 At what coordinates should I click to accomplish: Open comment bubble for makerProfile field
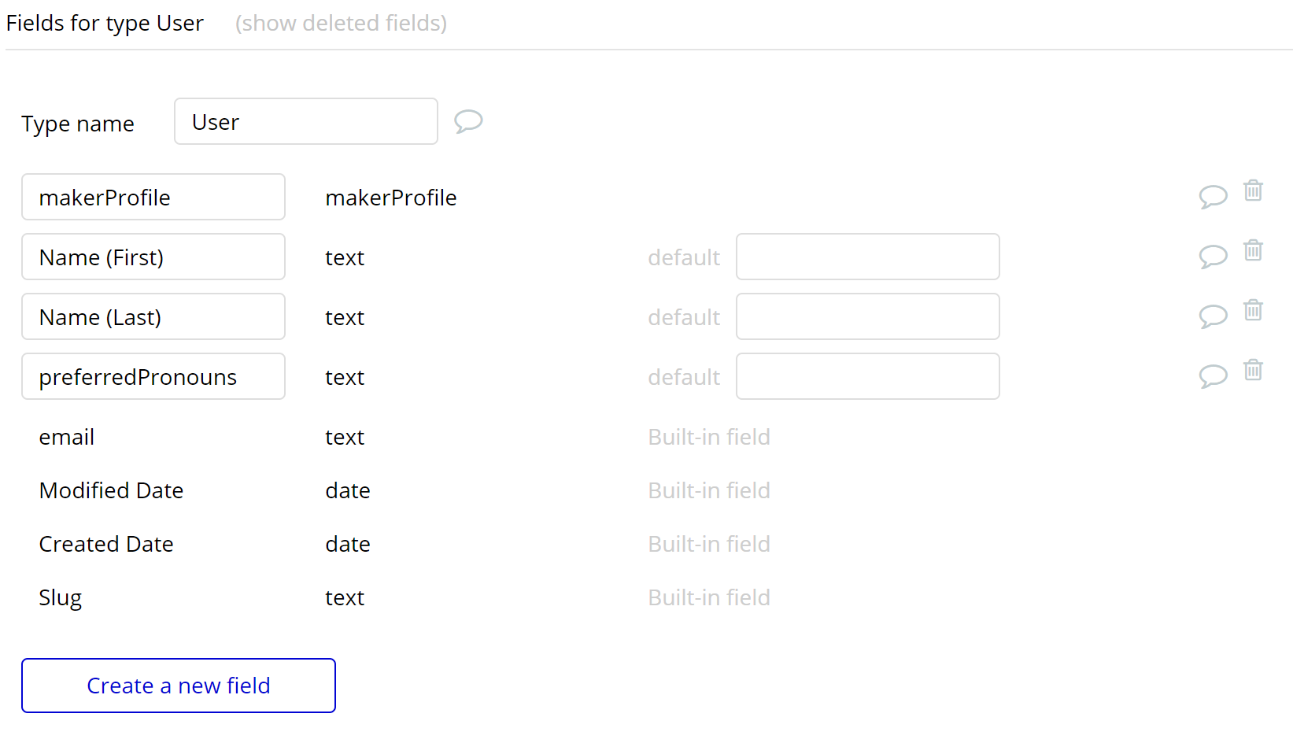[1213, 197]
